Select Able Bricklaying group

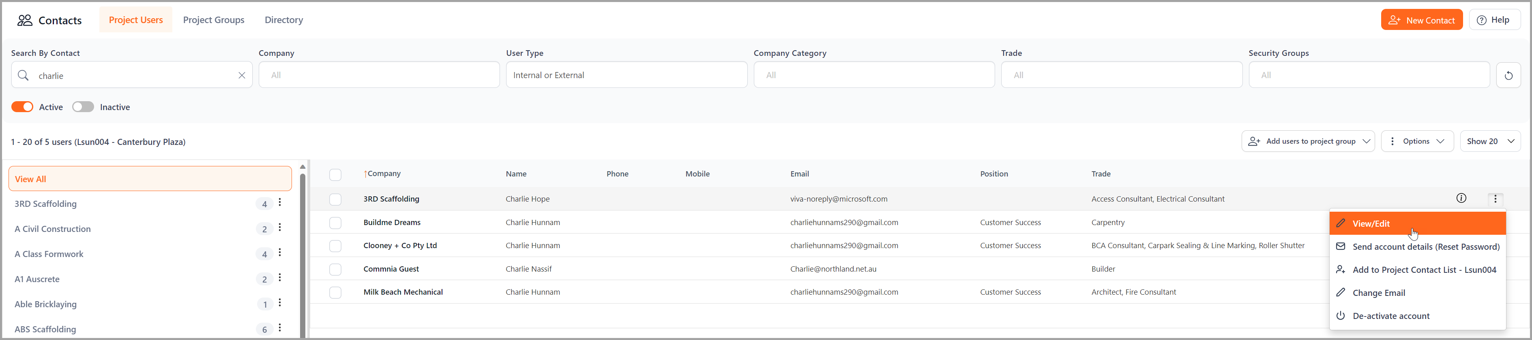pyautogui.click(x=46, y=304)
